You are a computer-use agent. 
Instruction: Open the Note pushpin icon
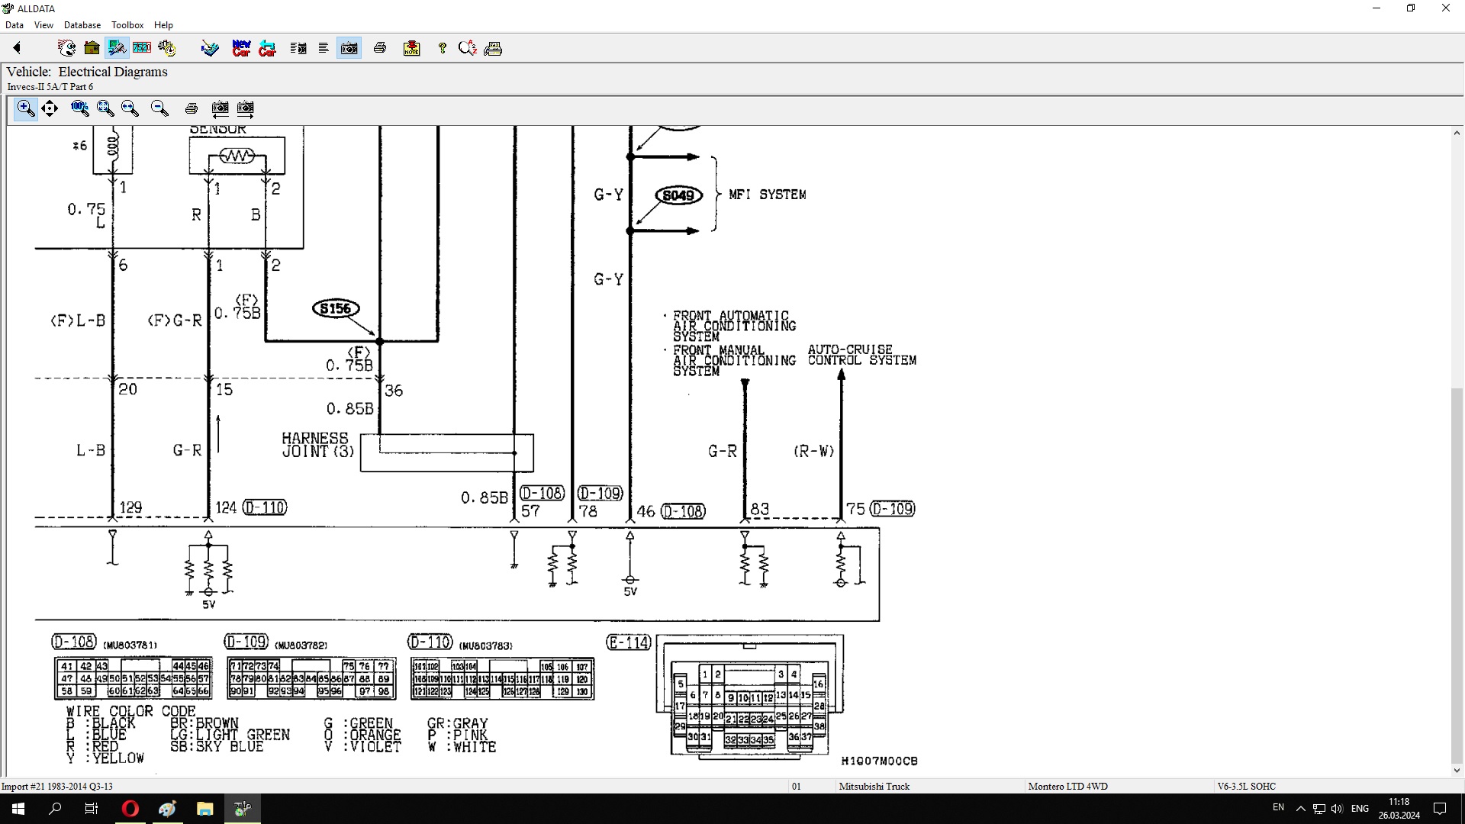click(x=411, y=48)
